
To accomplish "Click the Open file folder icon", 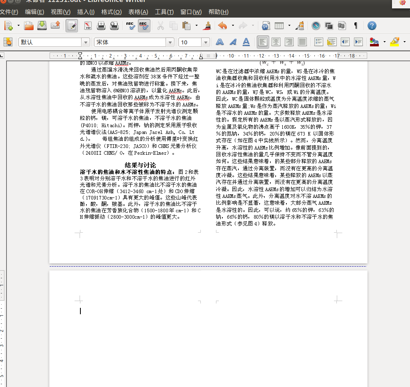I will coord(29,26).
